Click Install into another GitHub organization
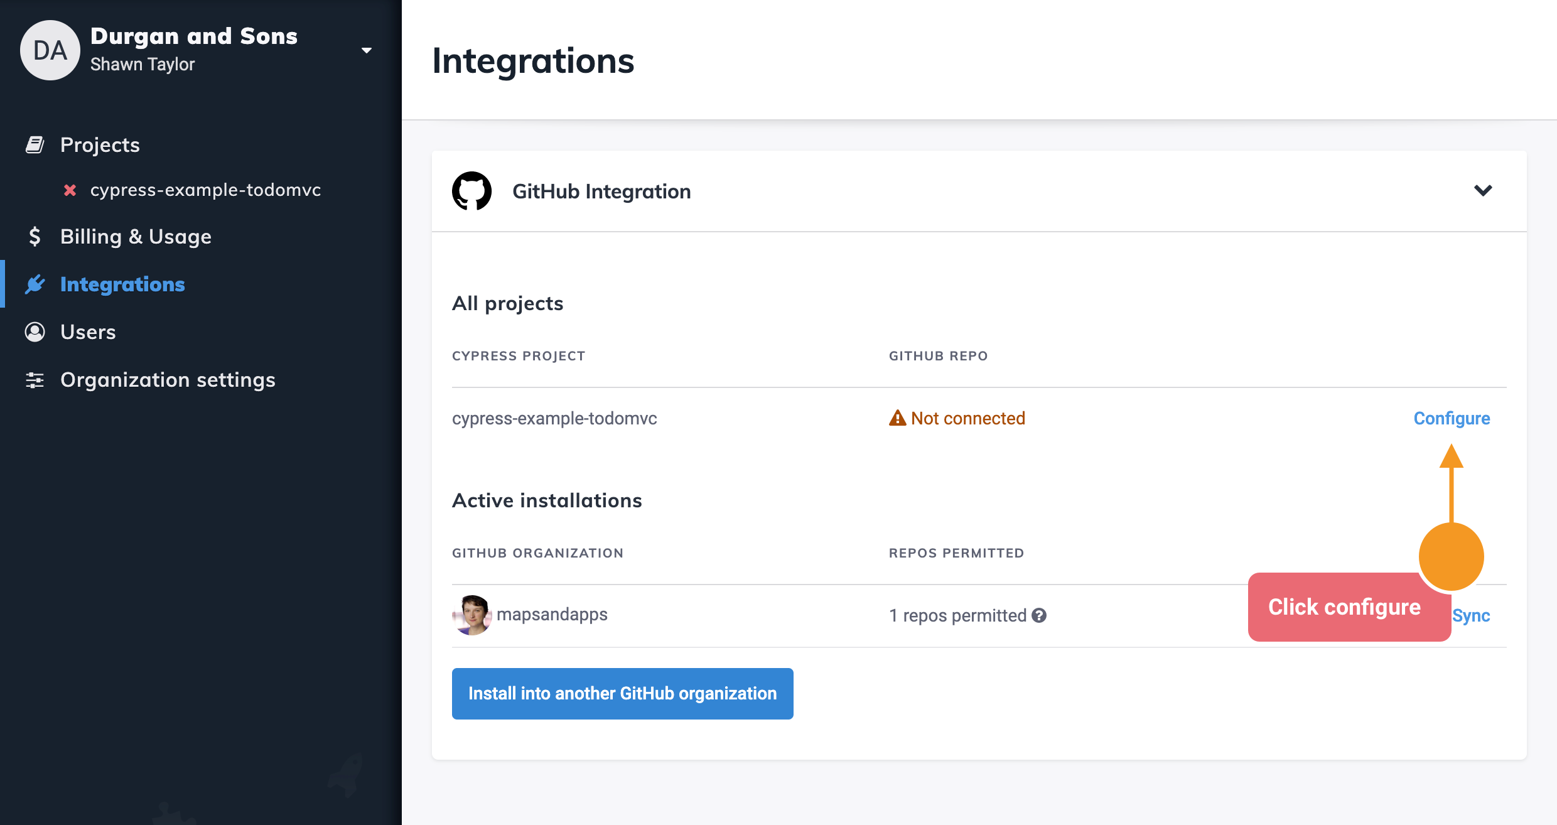Viewport: 1557px width, 825px height. point(622,693)
